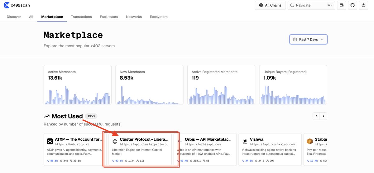Click the New Merchants stat card chart
This screenshot has width=374, height=173.
point(149,95)
